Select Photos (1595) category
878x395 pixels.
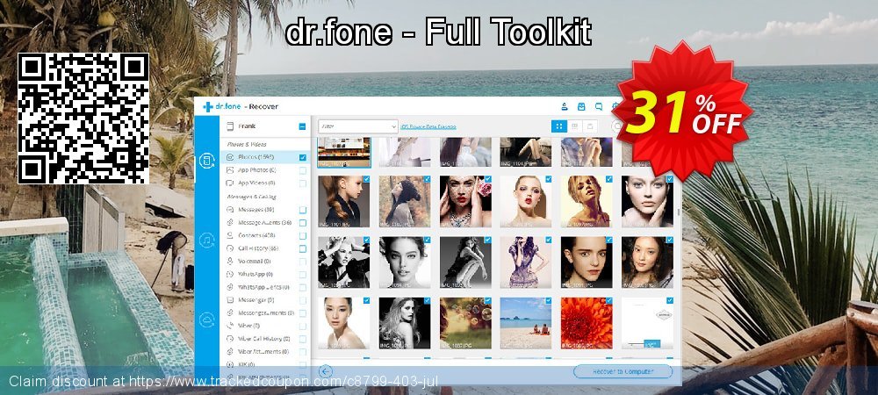pyautogui.click(x=263, y=157)
